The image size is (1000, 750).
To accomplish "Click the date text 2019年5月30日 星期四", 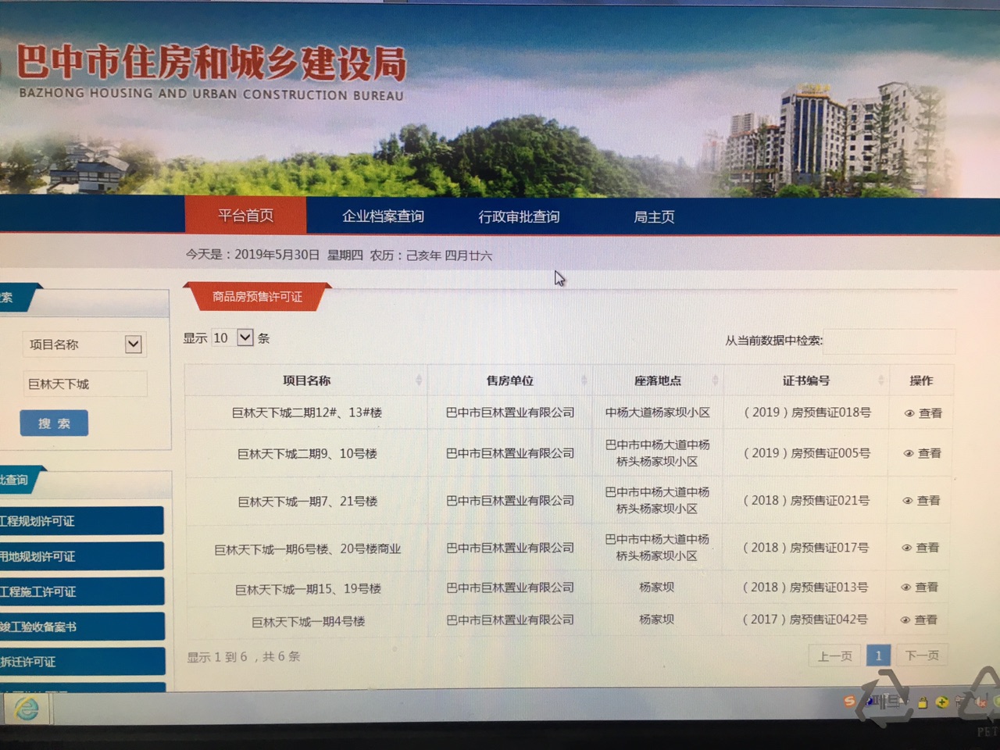I will coord(298,255).
